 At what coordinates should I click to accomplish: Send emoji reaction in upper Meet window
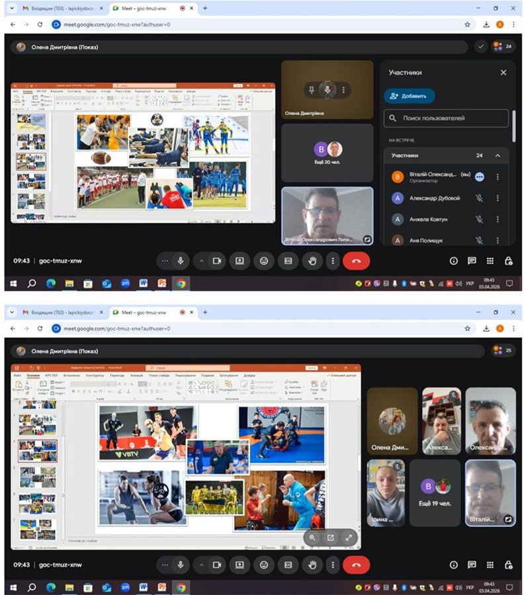[x=264, y=260]
